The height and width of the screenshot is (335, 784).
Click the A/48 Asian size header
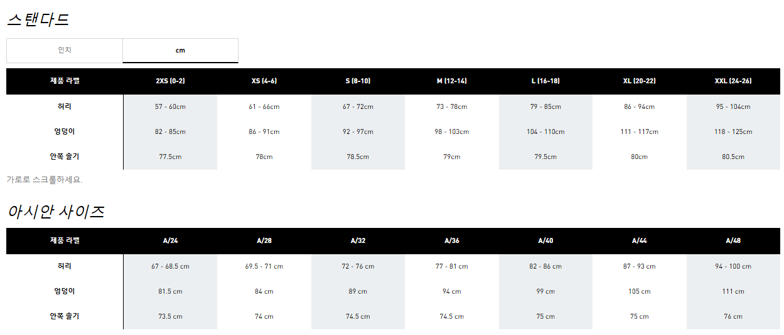pos(733,241)
